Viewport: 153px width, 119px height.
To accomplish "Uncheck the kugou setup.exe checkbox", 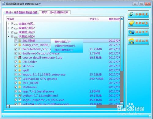I will (16, 75).
